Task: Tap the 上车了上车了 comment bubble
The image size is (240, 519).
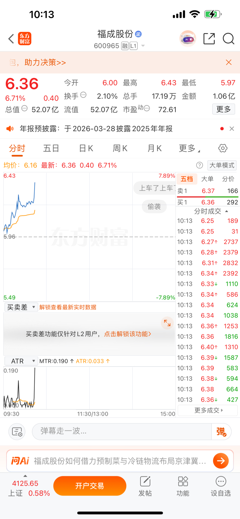Action: pyautogui.click(x=155, y=188)
